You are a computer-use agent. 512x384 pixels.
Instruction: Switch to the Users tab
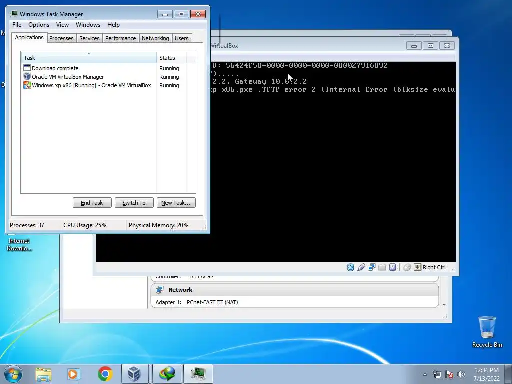(182, 38)
